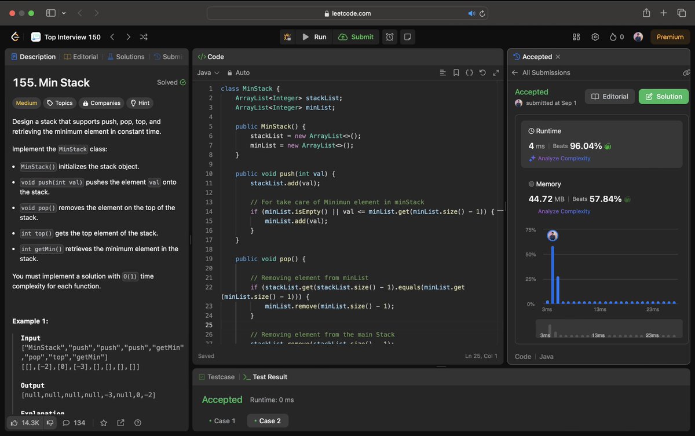This screenshot has height=436, width=695.
Task: Open the Testcase tab
Action: 217,377
